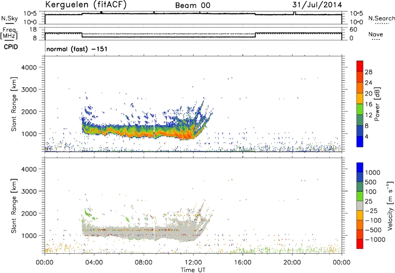This screenshot has width=395, height=273.
Task: Pick the gray -25 to 25 velocity swatch
Action: [360, 206]
